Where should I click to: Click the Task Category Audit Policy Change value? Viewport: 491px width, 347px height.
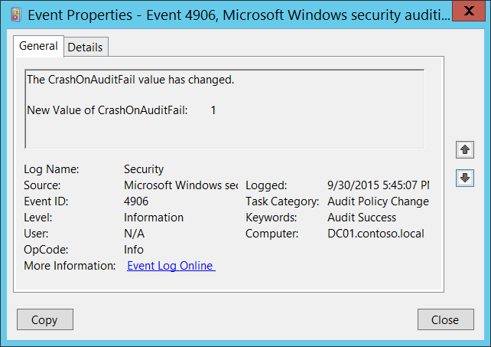(377, 201)
